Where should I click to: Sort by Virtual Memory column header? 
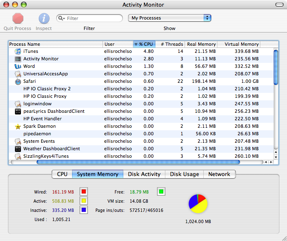click(x=239, y=44)
